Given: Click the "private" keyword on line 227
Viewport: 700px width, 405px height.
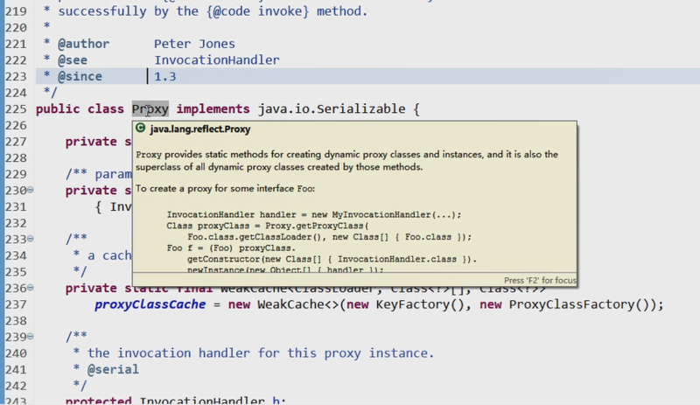Looking at the screenshot, I should tap(91, 142).
